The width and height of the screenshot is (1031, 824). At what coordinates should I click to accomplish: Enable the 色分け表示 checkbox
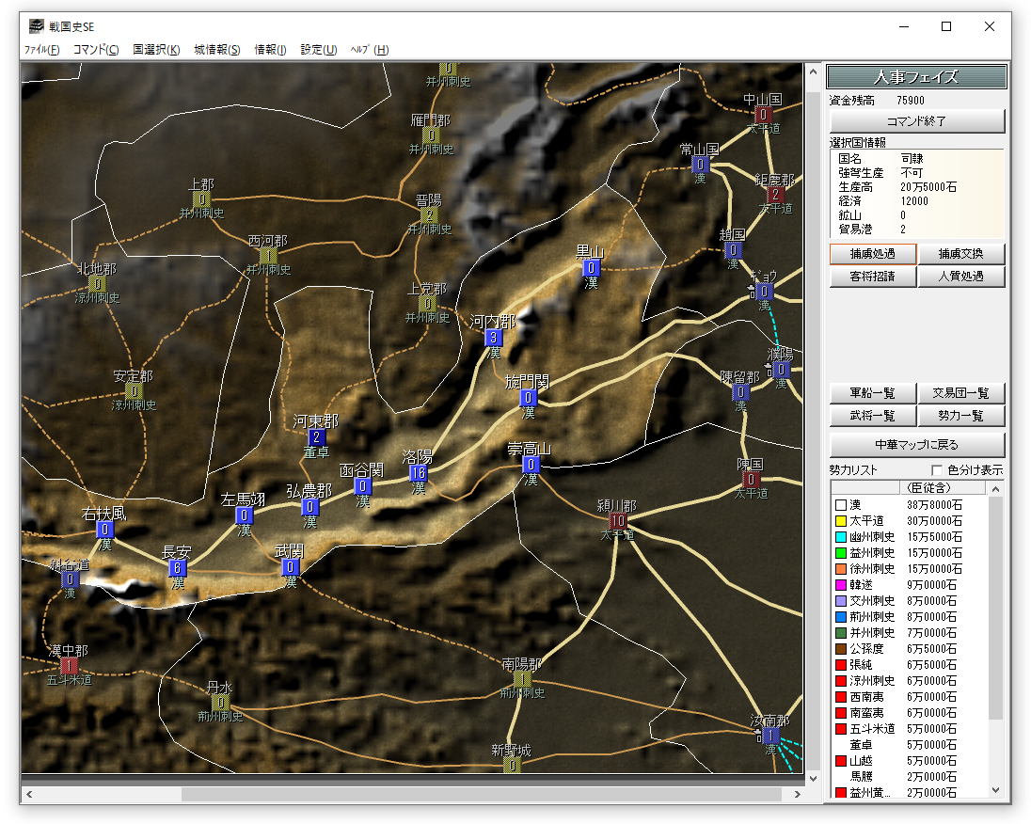point(937,470)
